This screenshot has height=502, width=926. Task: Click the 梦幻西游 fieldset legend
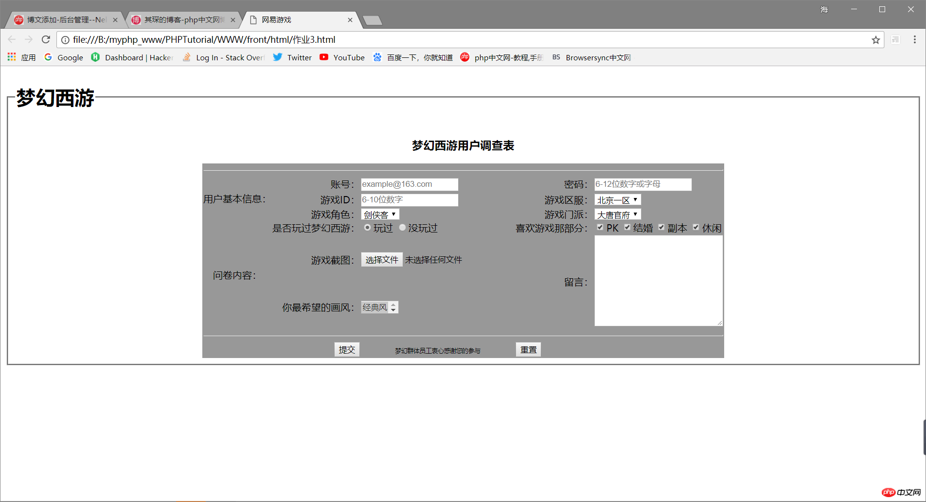[x=55, y=98]
